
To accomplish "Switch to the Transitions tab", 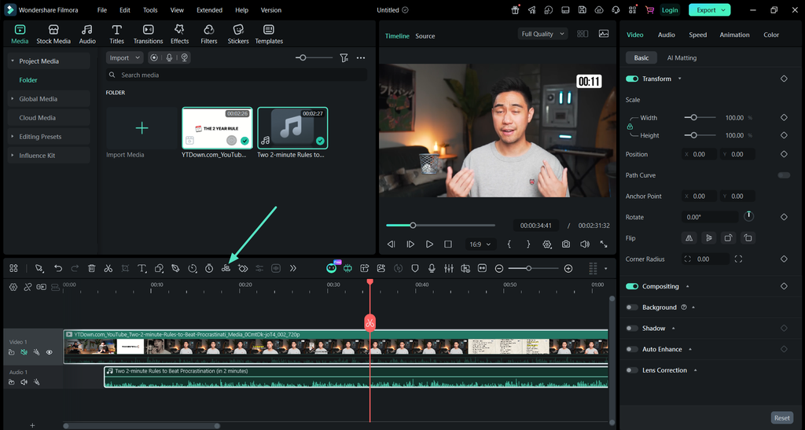I will point(148,35).
